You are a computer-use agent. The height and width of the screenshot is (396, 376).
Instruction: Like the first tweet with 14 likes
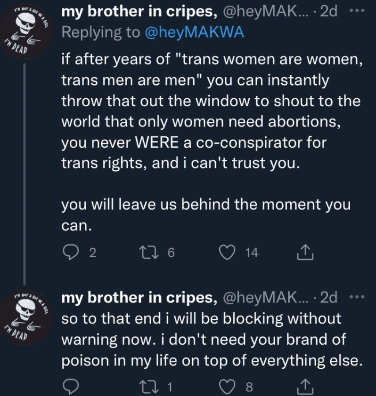pyautogui.click(x=227, y=252)
